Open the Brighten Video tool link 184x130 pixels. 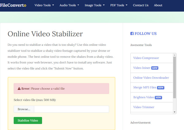(x=144, y=97)
